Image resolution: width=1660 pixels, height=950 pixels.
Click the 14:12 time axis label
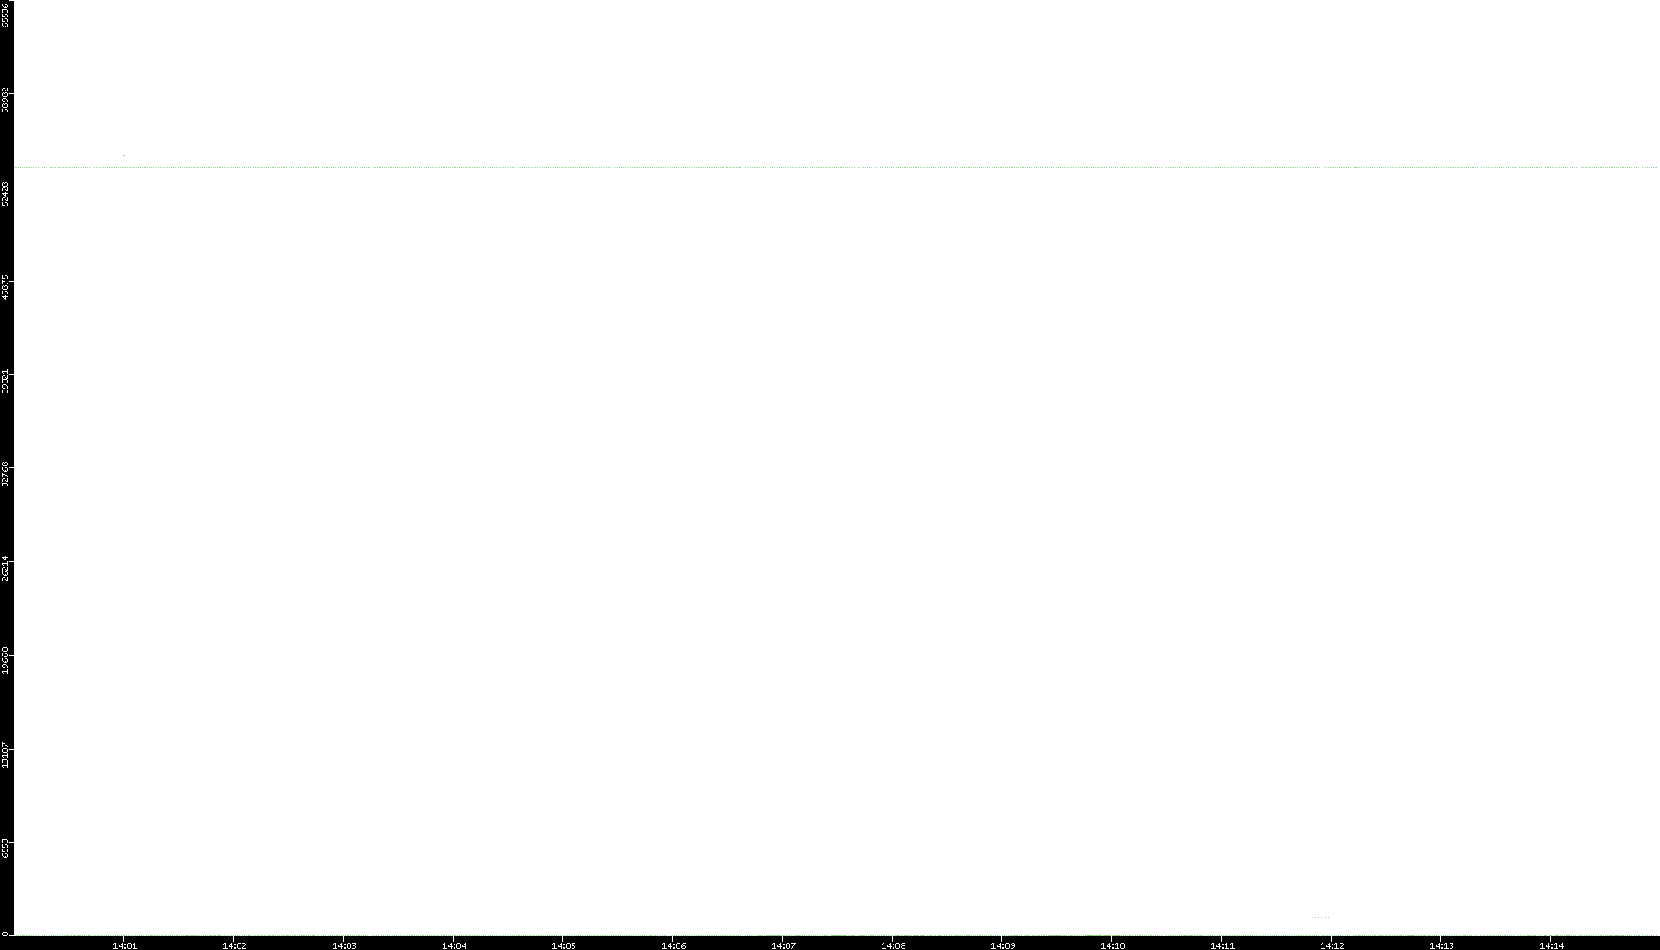pyautogui.click(x=1332, y=945)
